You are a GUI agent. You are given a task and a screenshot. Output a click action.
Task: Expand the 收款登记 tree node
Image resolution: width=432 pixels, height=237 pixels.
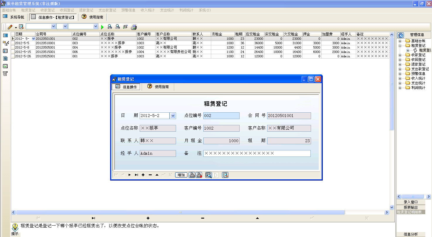400,55
